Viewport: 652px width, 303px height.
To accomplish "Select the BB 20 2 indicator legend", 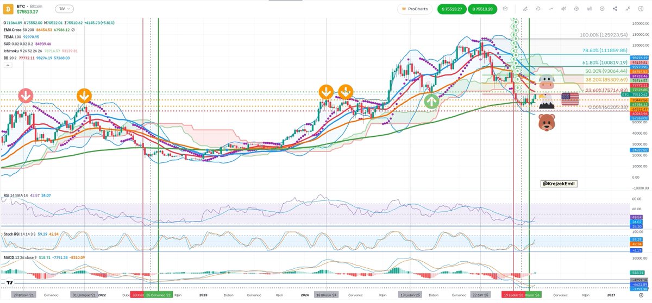I will (x=10, y=58).
